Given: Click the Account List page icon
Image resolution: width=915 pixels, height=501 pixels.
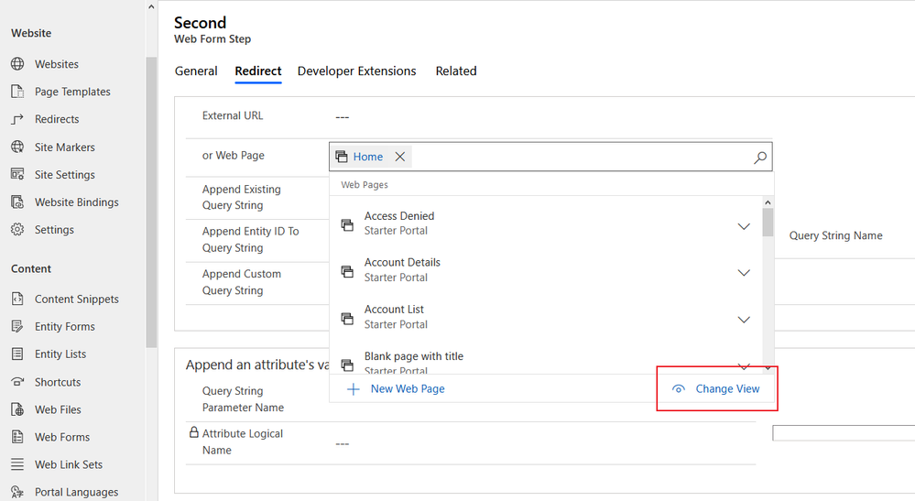Looking at the screenshot, I should click(x=347, y=319).
